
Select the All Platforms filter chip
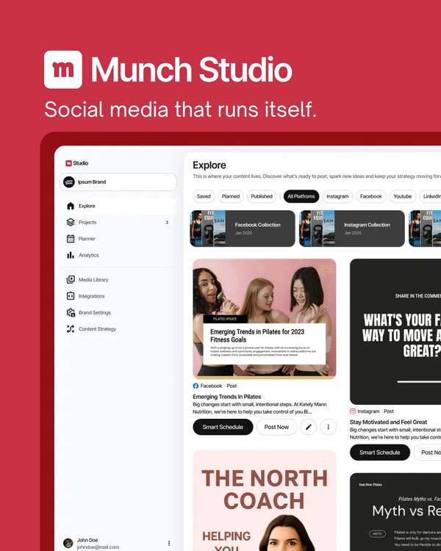(x=301, y=196)
